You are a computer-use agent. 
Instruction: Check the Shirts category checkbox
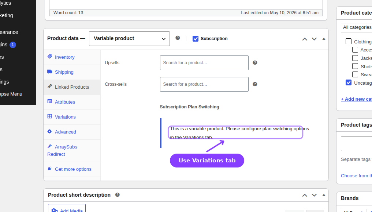tap(355, 66)
